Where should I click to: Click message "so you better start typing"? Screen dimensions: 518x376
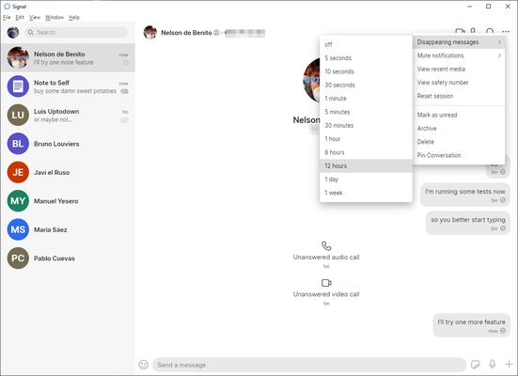pos(468,224)
